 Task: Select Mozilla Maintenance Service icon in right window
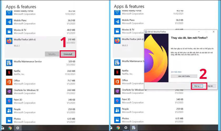pos(117,63)
